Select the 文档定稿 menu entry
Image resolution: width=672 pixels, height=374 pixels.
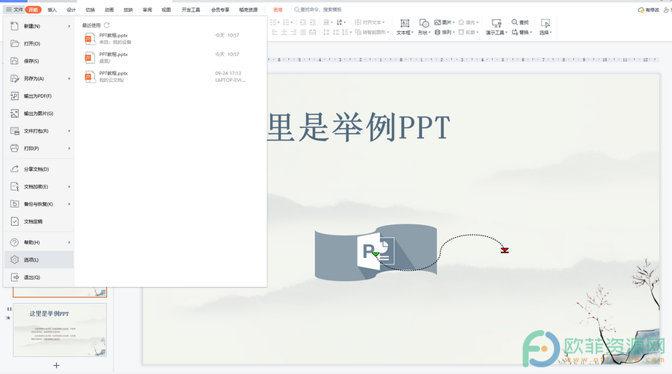click(x=39, y=221)
